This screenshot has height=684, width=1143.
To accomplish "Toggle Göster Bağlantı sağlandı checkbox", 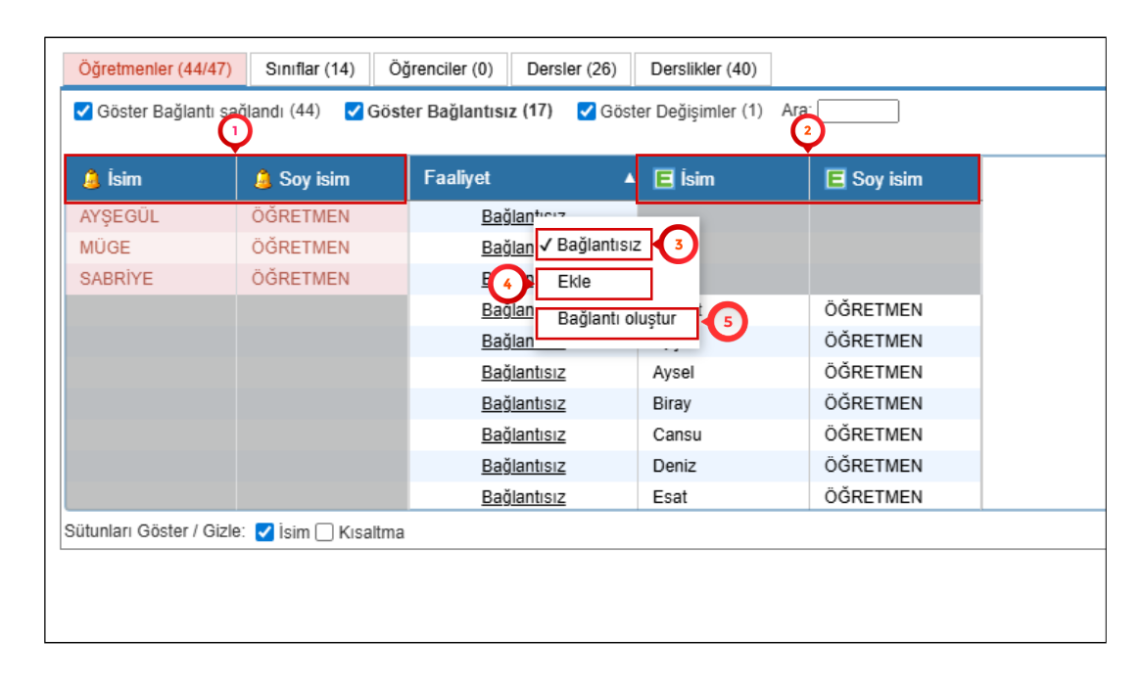I will click(83, 112).
